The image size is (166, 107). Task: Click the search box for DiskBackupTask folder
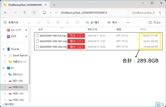coord(147,13)
